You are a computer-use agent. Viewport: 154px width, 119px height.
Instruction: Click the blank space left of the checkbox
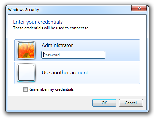click(x=15, y=89)
